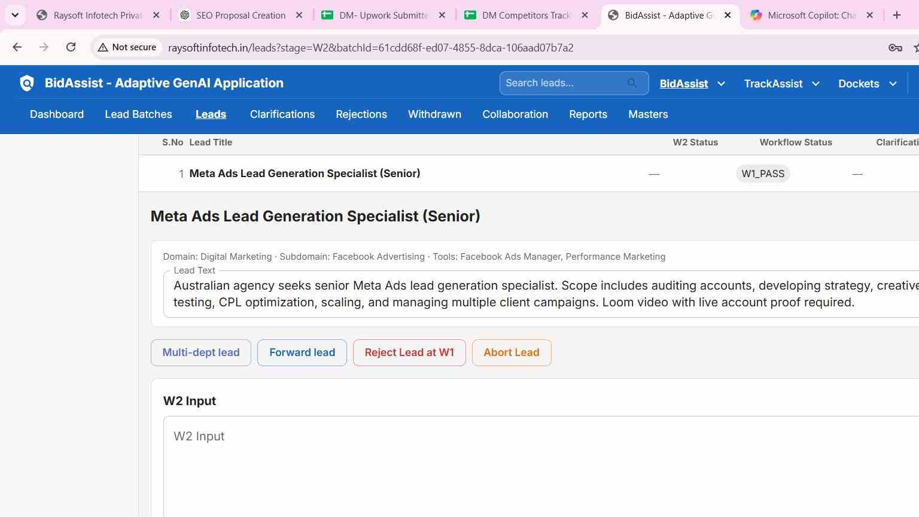Click the search magnifier icon

coord(632,83)
